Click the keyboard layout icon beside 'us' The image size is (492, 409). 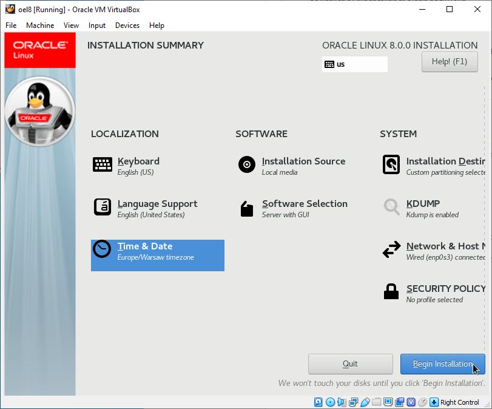pyautogui.click(x=329, y=64)
